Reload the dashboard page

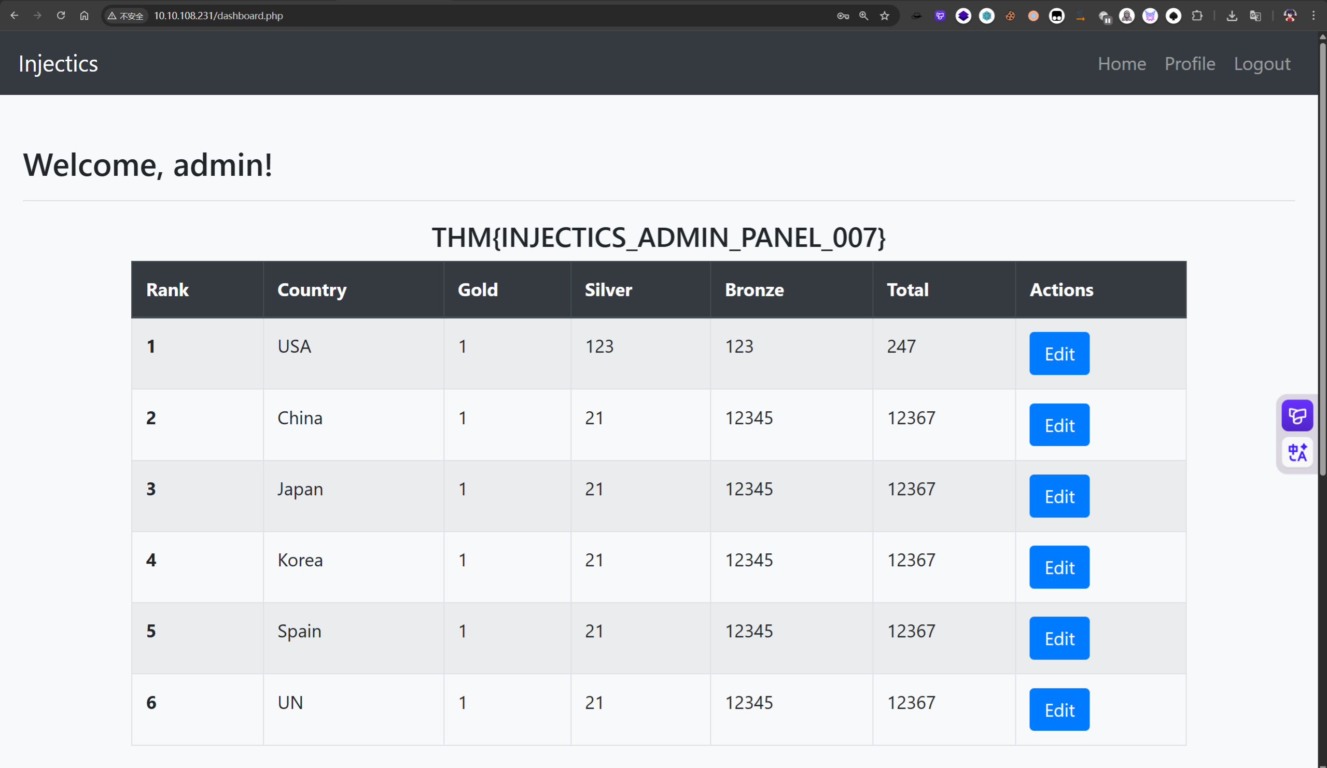61,16
